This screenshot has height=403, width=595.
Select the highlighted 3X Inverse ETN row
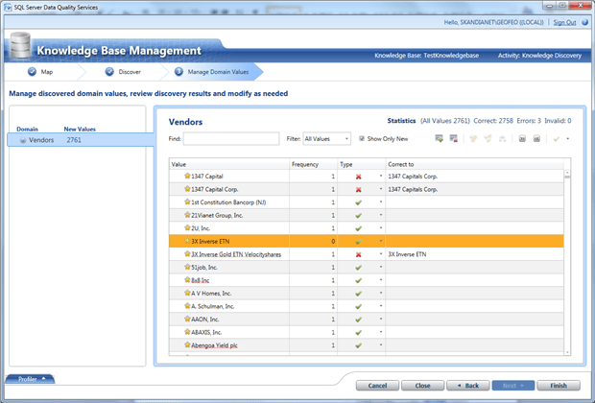(367, 241)
